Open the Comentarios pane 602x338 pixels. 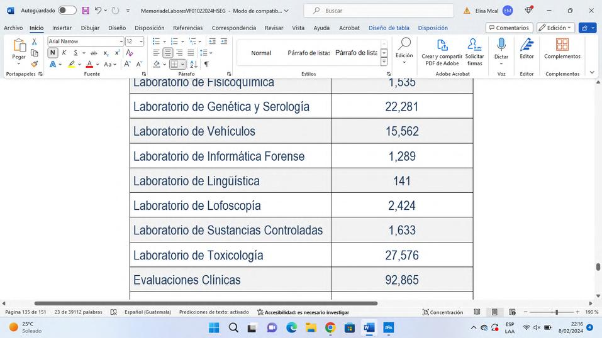(509, 28)
